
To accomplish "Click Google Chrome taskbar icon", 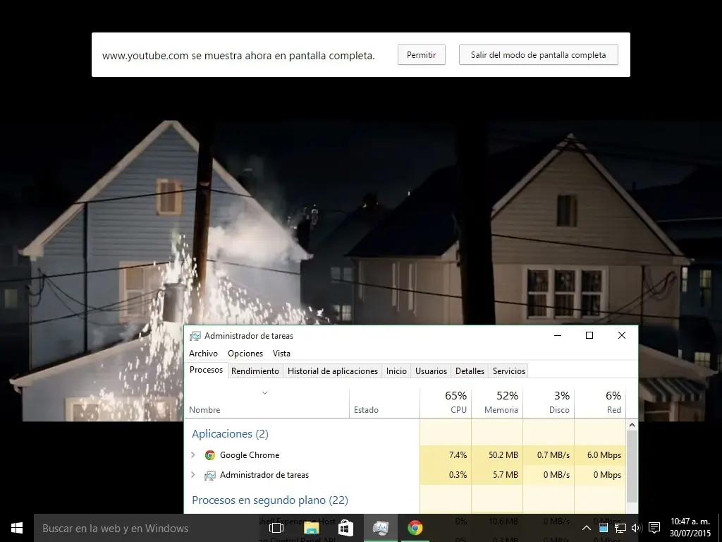I will coord(415,528).
